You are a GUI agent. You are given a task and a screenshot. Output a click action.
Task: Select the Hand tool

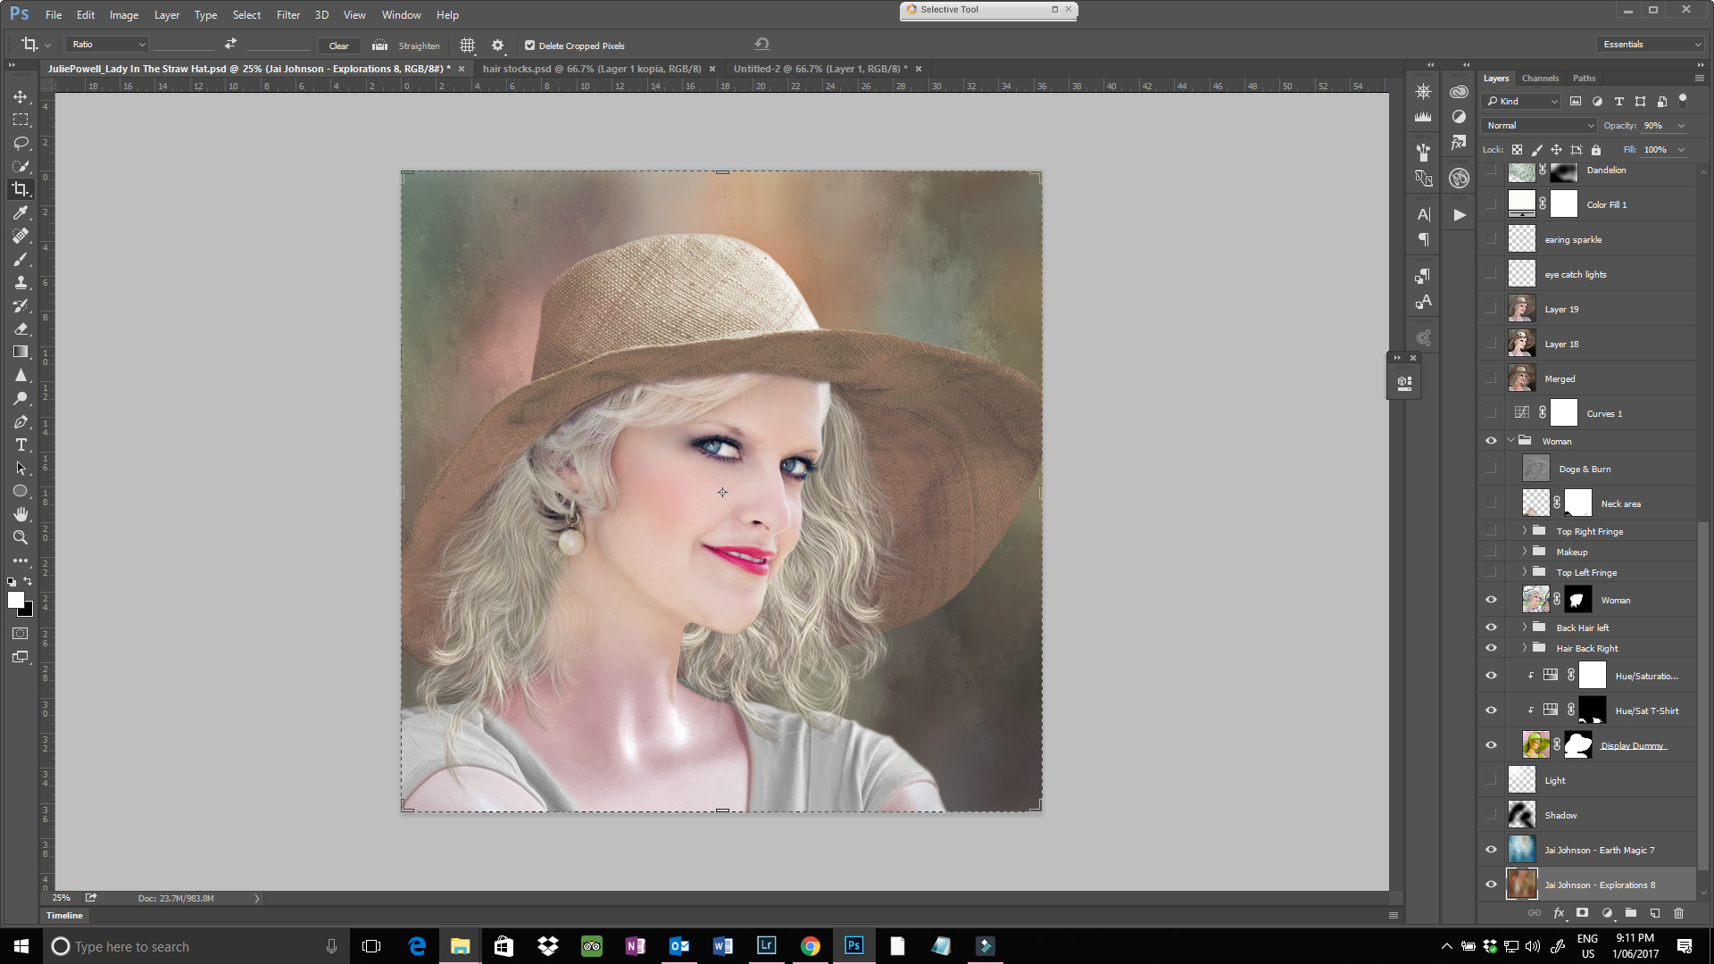[x=21, y=514]
